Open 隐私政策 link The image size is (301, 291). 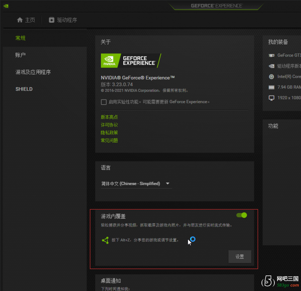click(x=109, y=133)
